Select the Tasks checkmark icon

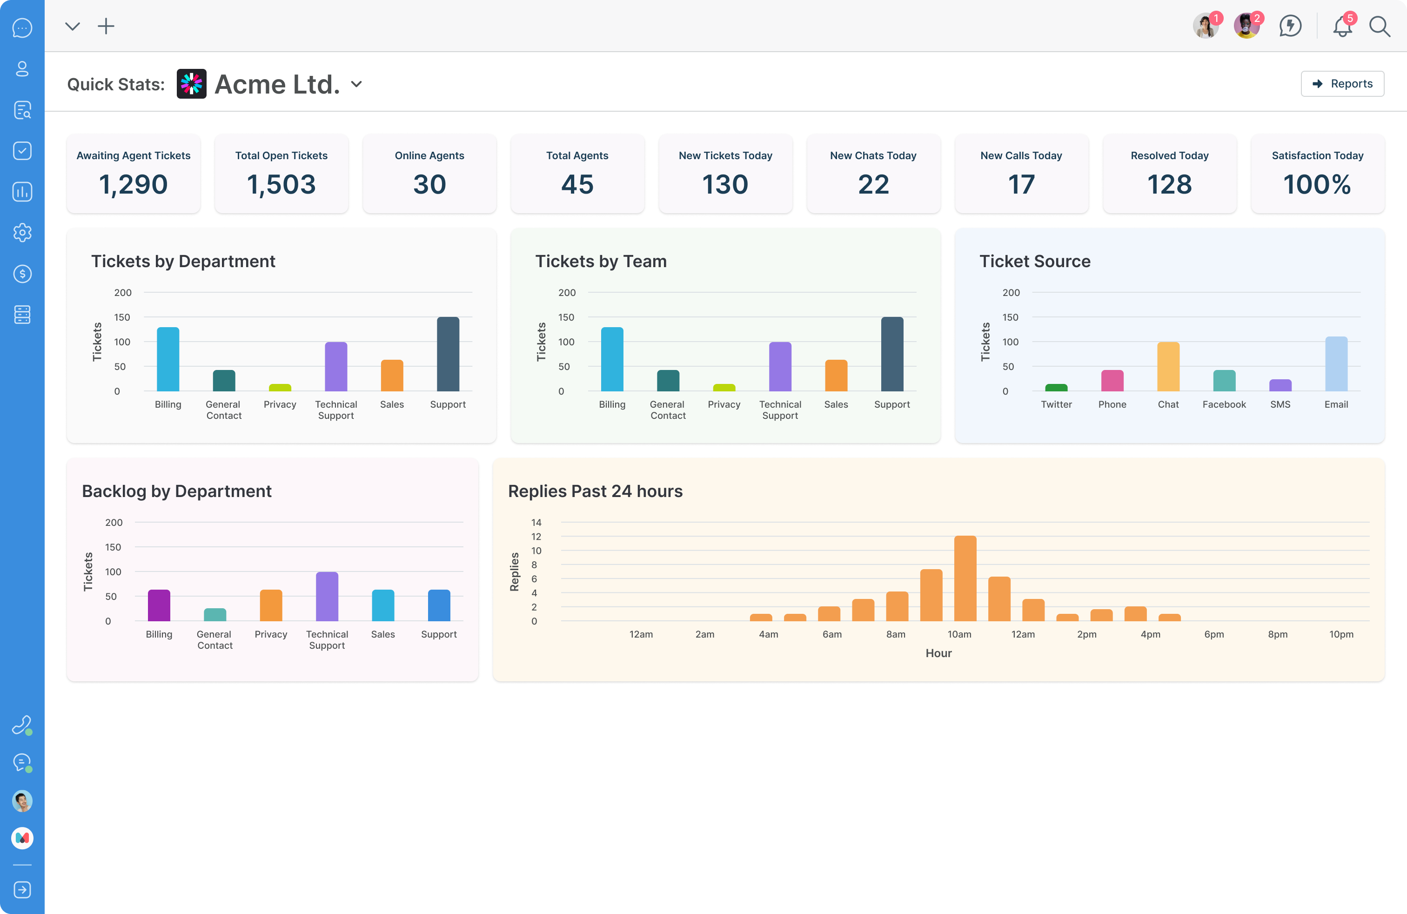point(22,151)
